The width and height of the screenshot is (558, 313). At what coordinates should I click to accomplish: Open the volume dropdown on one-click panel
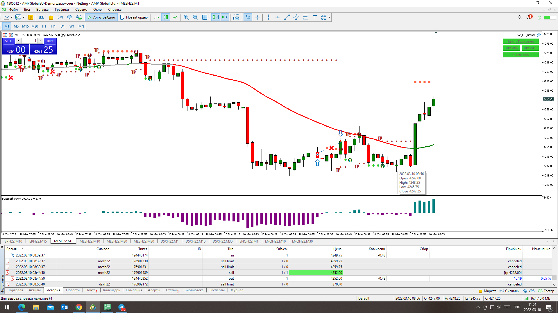coord(18,41)
